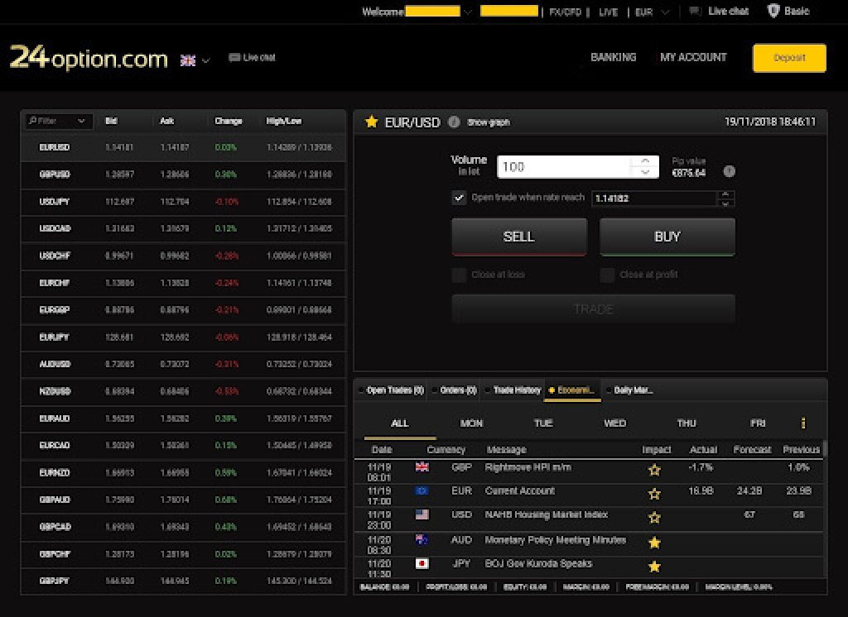Open the BANKING menu
This screenshot has height=617, width=848.
coord(614,57)
